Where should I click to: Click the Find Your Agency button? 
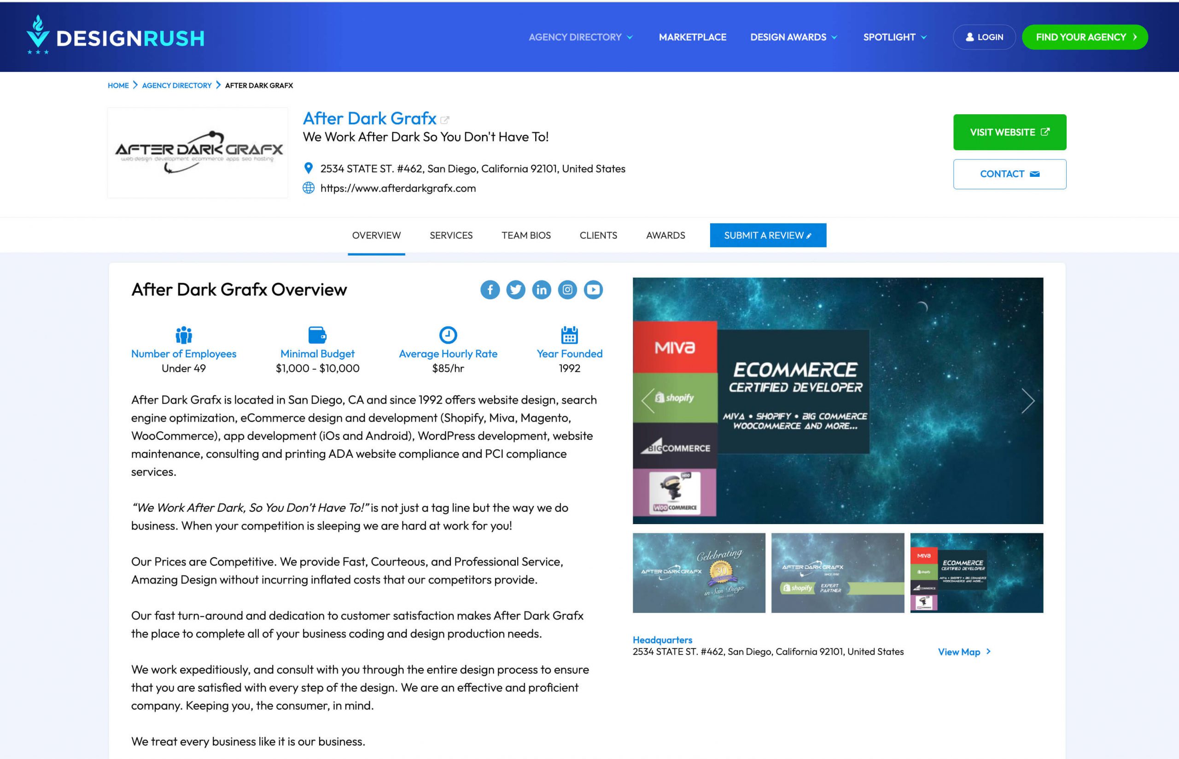tap(1085, 37)
